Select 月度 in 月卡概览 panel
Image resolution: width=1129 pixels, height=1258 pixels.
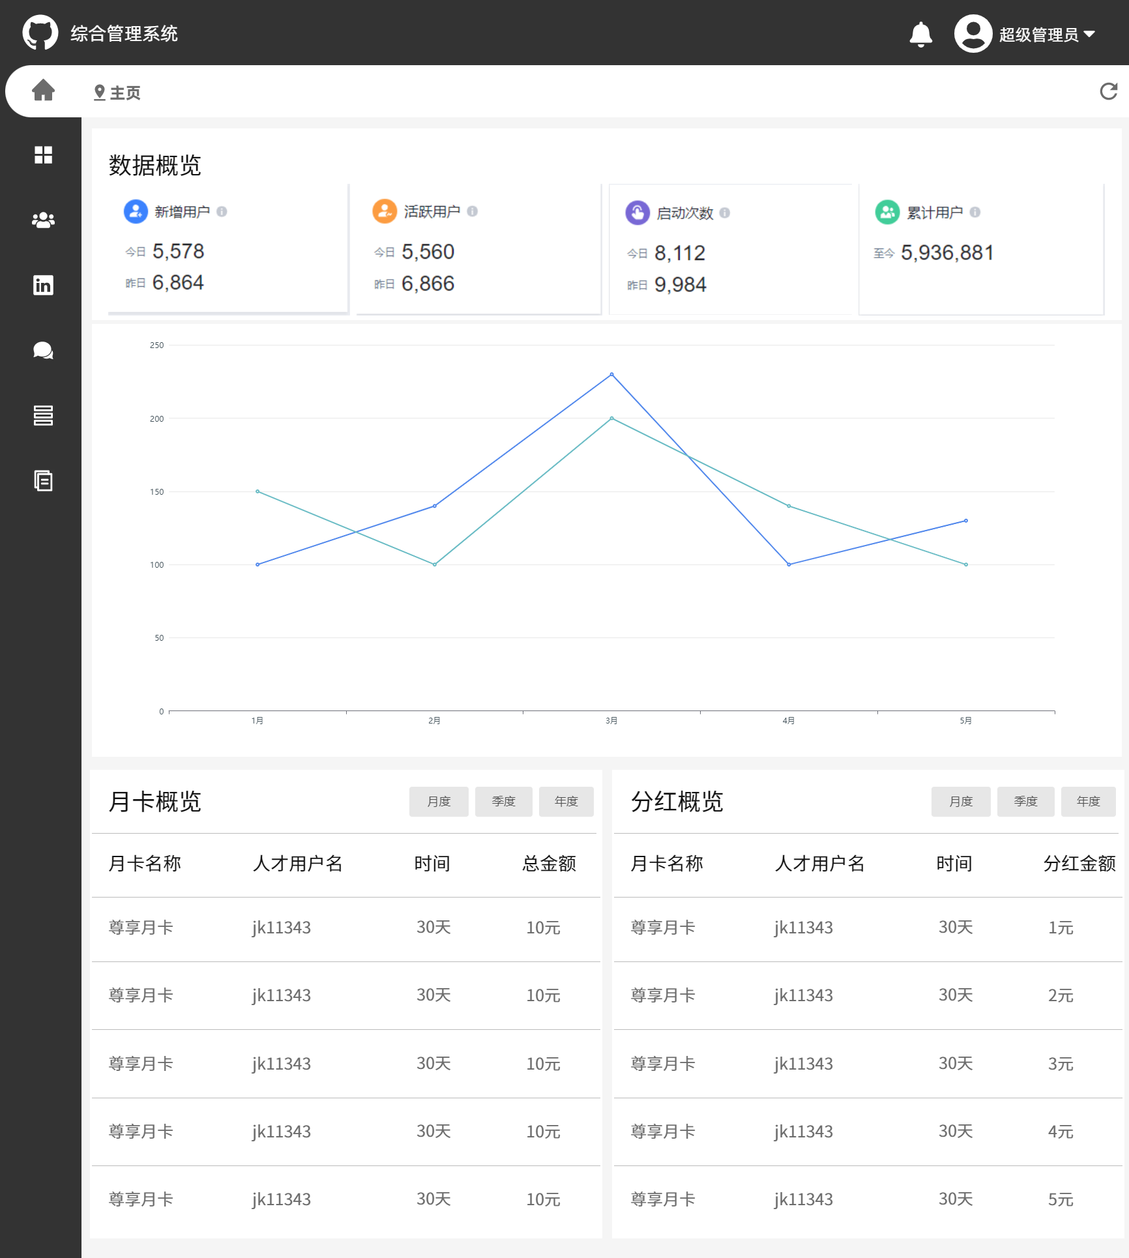tap(439, 801)
